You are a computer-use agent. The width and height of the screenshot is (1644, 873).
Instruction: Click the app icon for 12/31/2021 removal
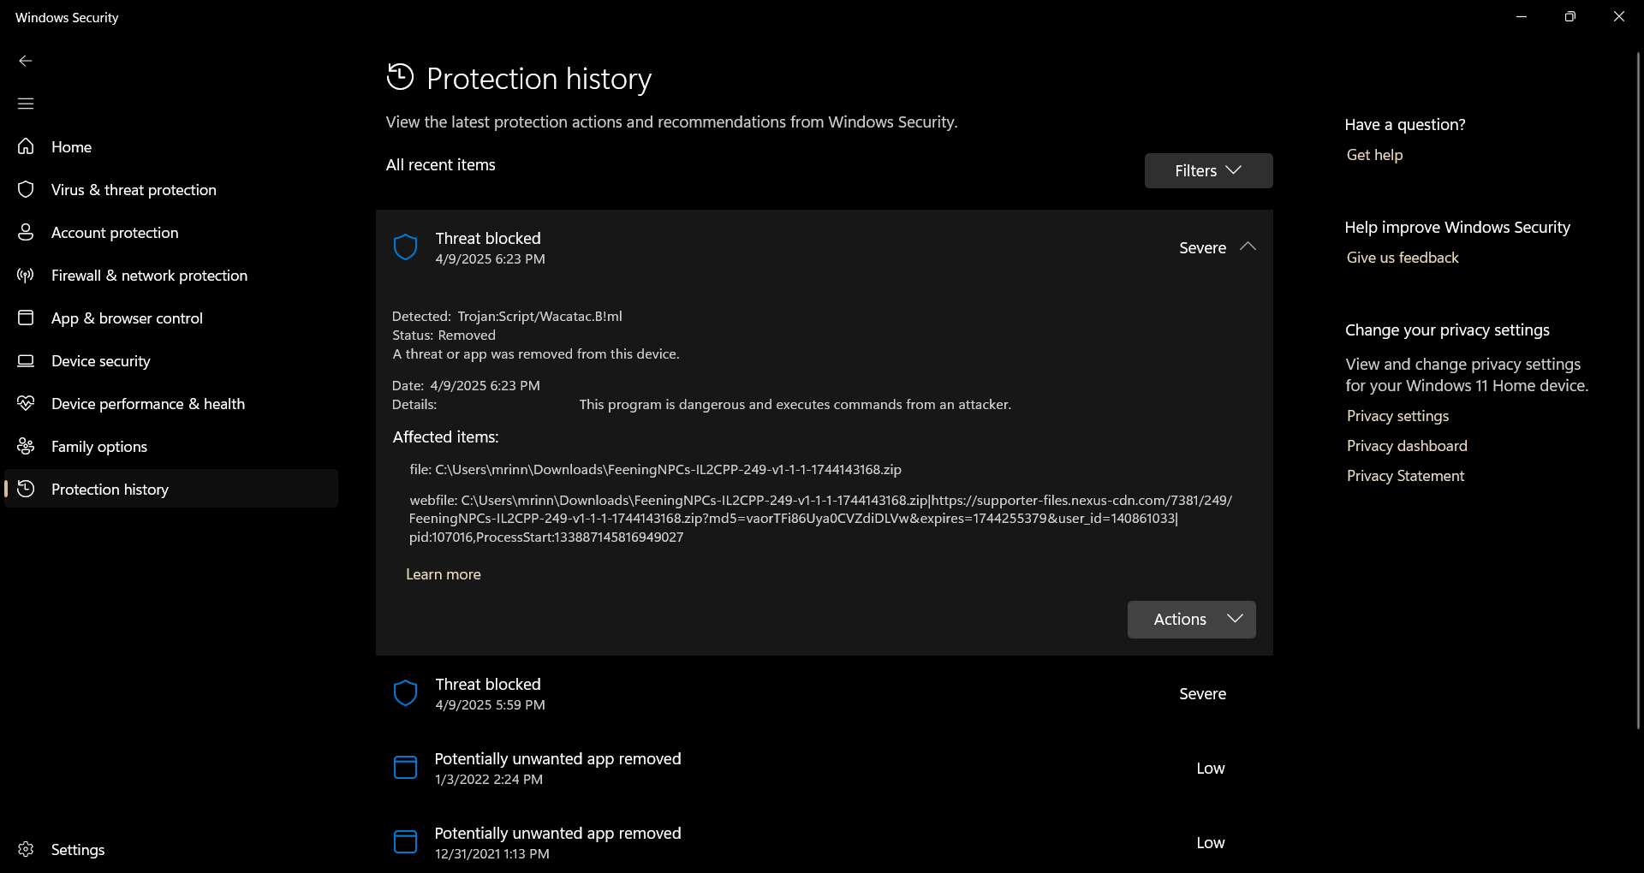(405, 842)
